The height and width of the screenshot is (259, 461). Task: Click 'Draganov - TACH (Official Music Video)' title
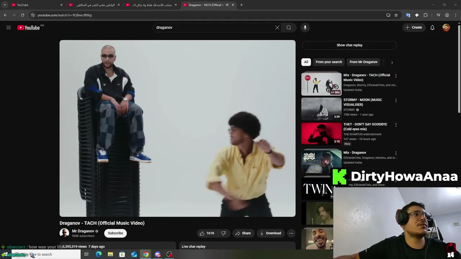coord(102,223)
